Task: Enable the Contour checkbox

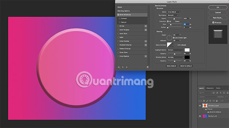Action: click(120, 19)
